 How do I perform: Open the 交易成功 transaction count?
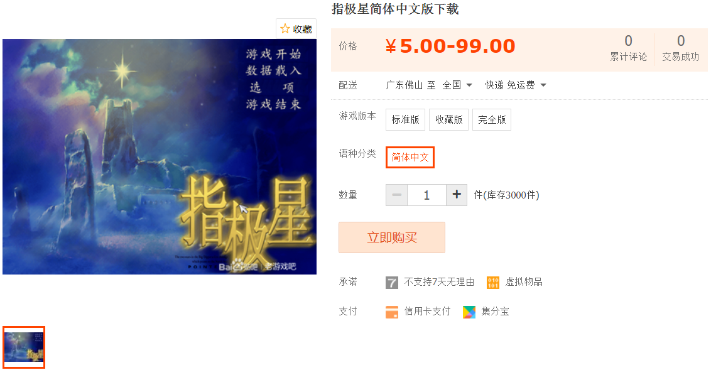[681, 48]
